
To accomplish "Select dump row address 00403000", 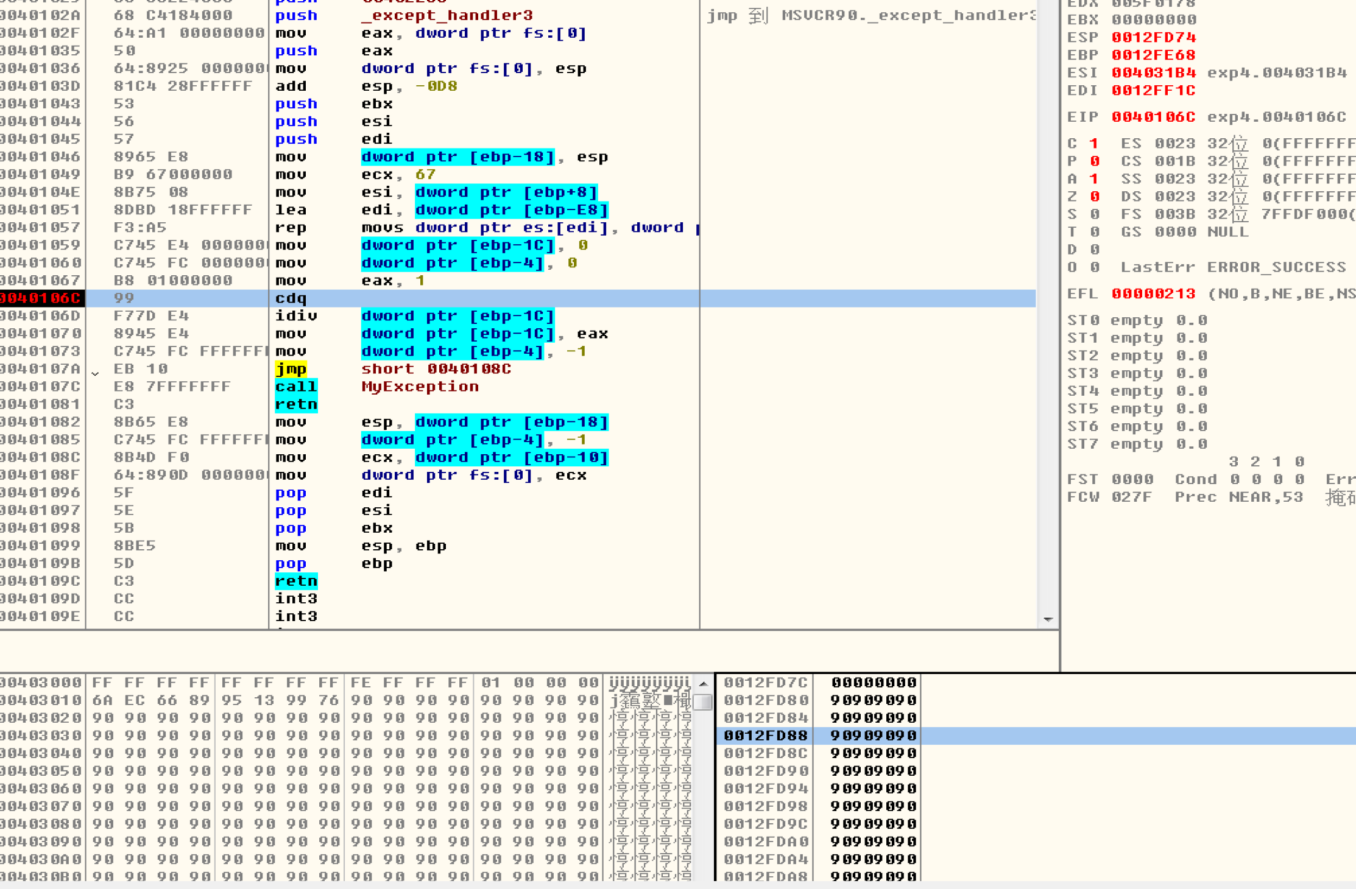I will 41,683.
